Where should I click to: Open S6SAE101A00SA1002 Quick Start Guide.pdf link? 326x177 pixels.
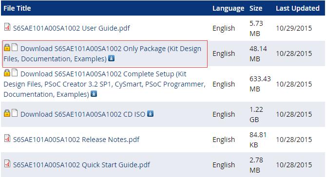(81, 165)
